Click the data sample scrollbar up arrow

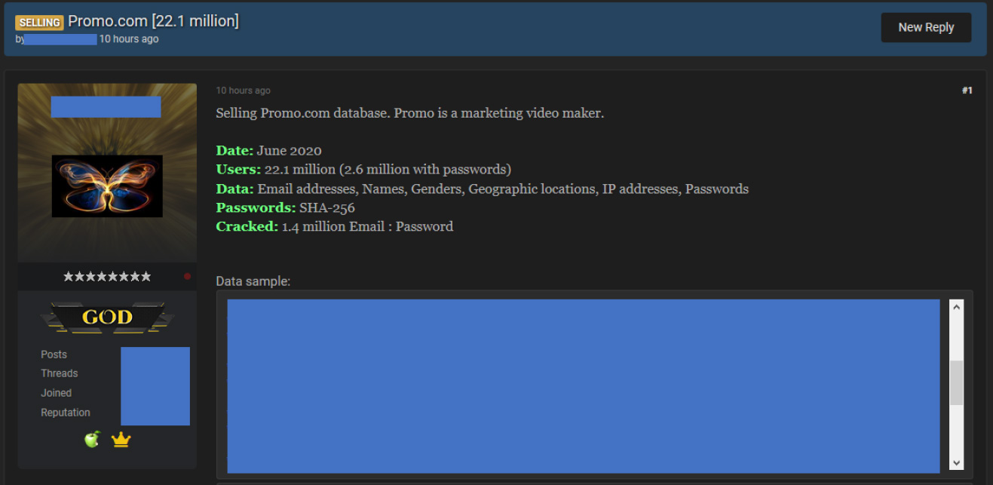click(x=956, y=307)
